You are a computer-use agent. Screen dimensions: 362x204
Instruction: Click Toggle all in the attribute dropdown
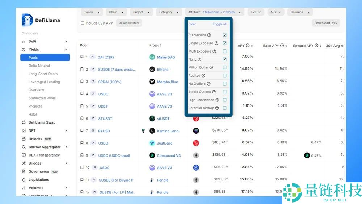pos(220,24)
